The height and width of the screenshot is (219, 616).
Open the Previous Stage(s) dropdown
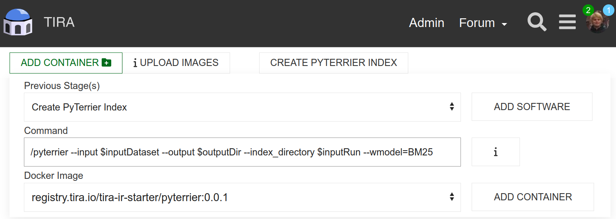(242, 107)
